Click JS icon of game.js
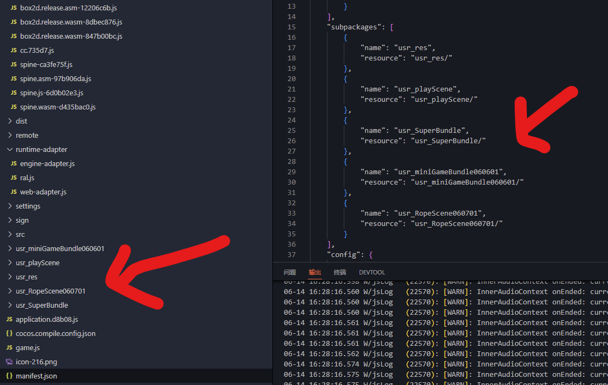This screenshot has width=608, height=385. pos(9,348)
